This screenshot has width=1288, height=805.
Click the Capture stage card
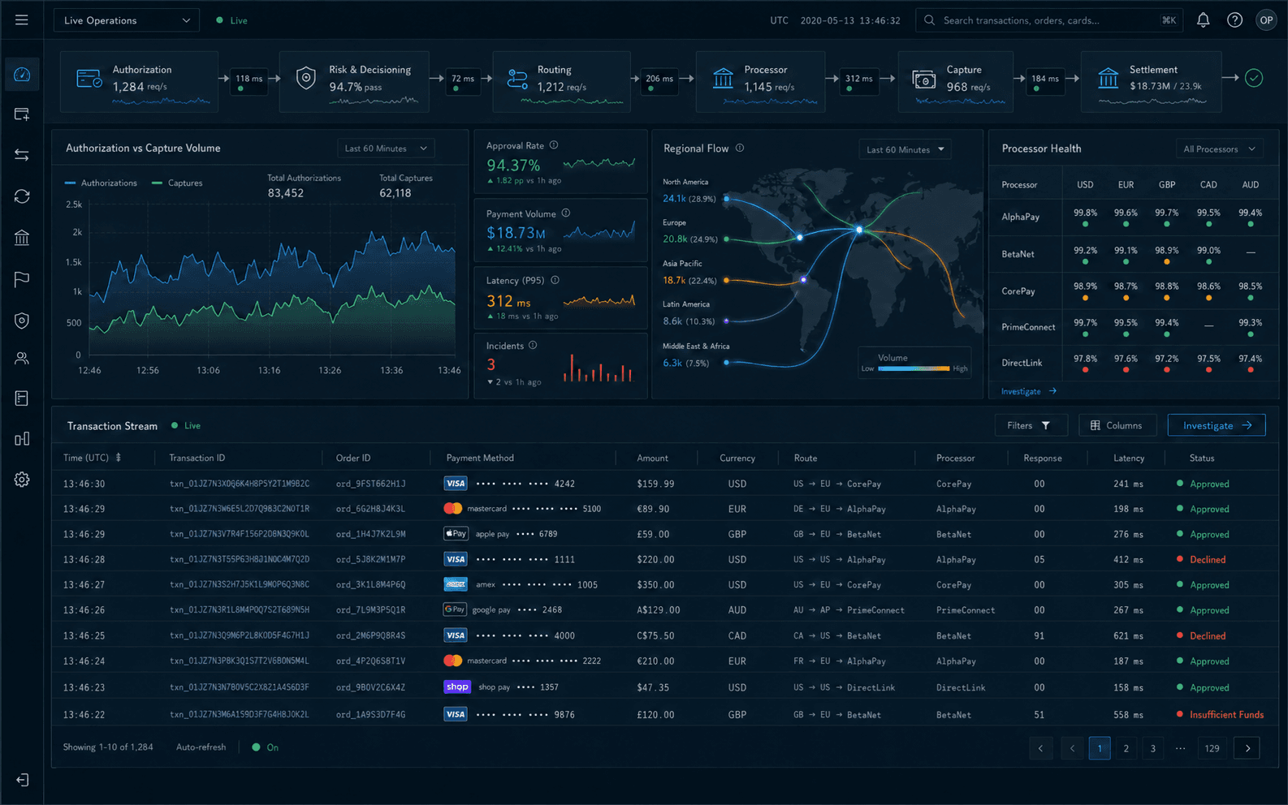click(x=956, y=81)
